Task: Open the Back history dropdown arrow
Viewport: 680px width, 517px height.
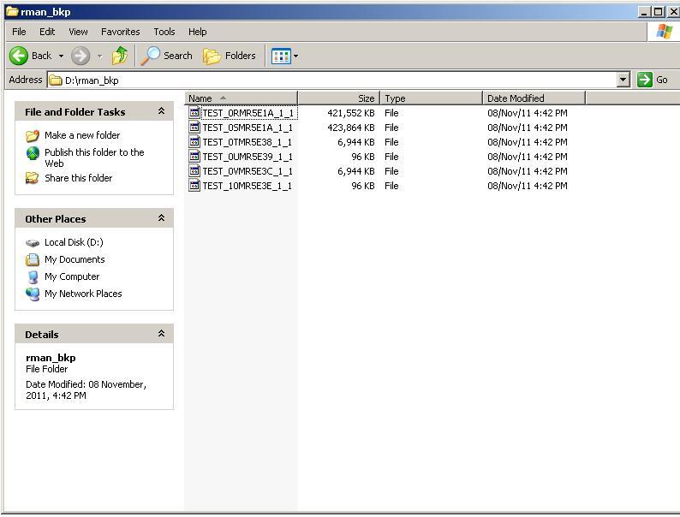Action: (x=61, y=56)
